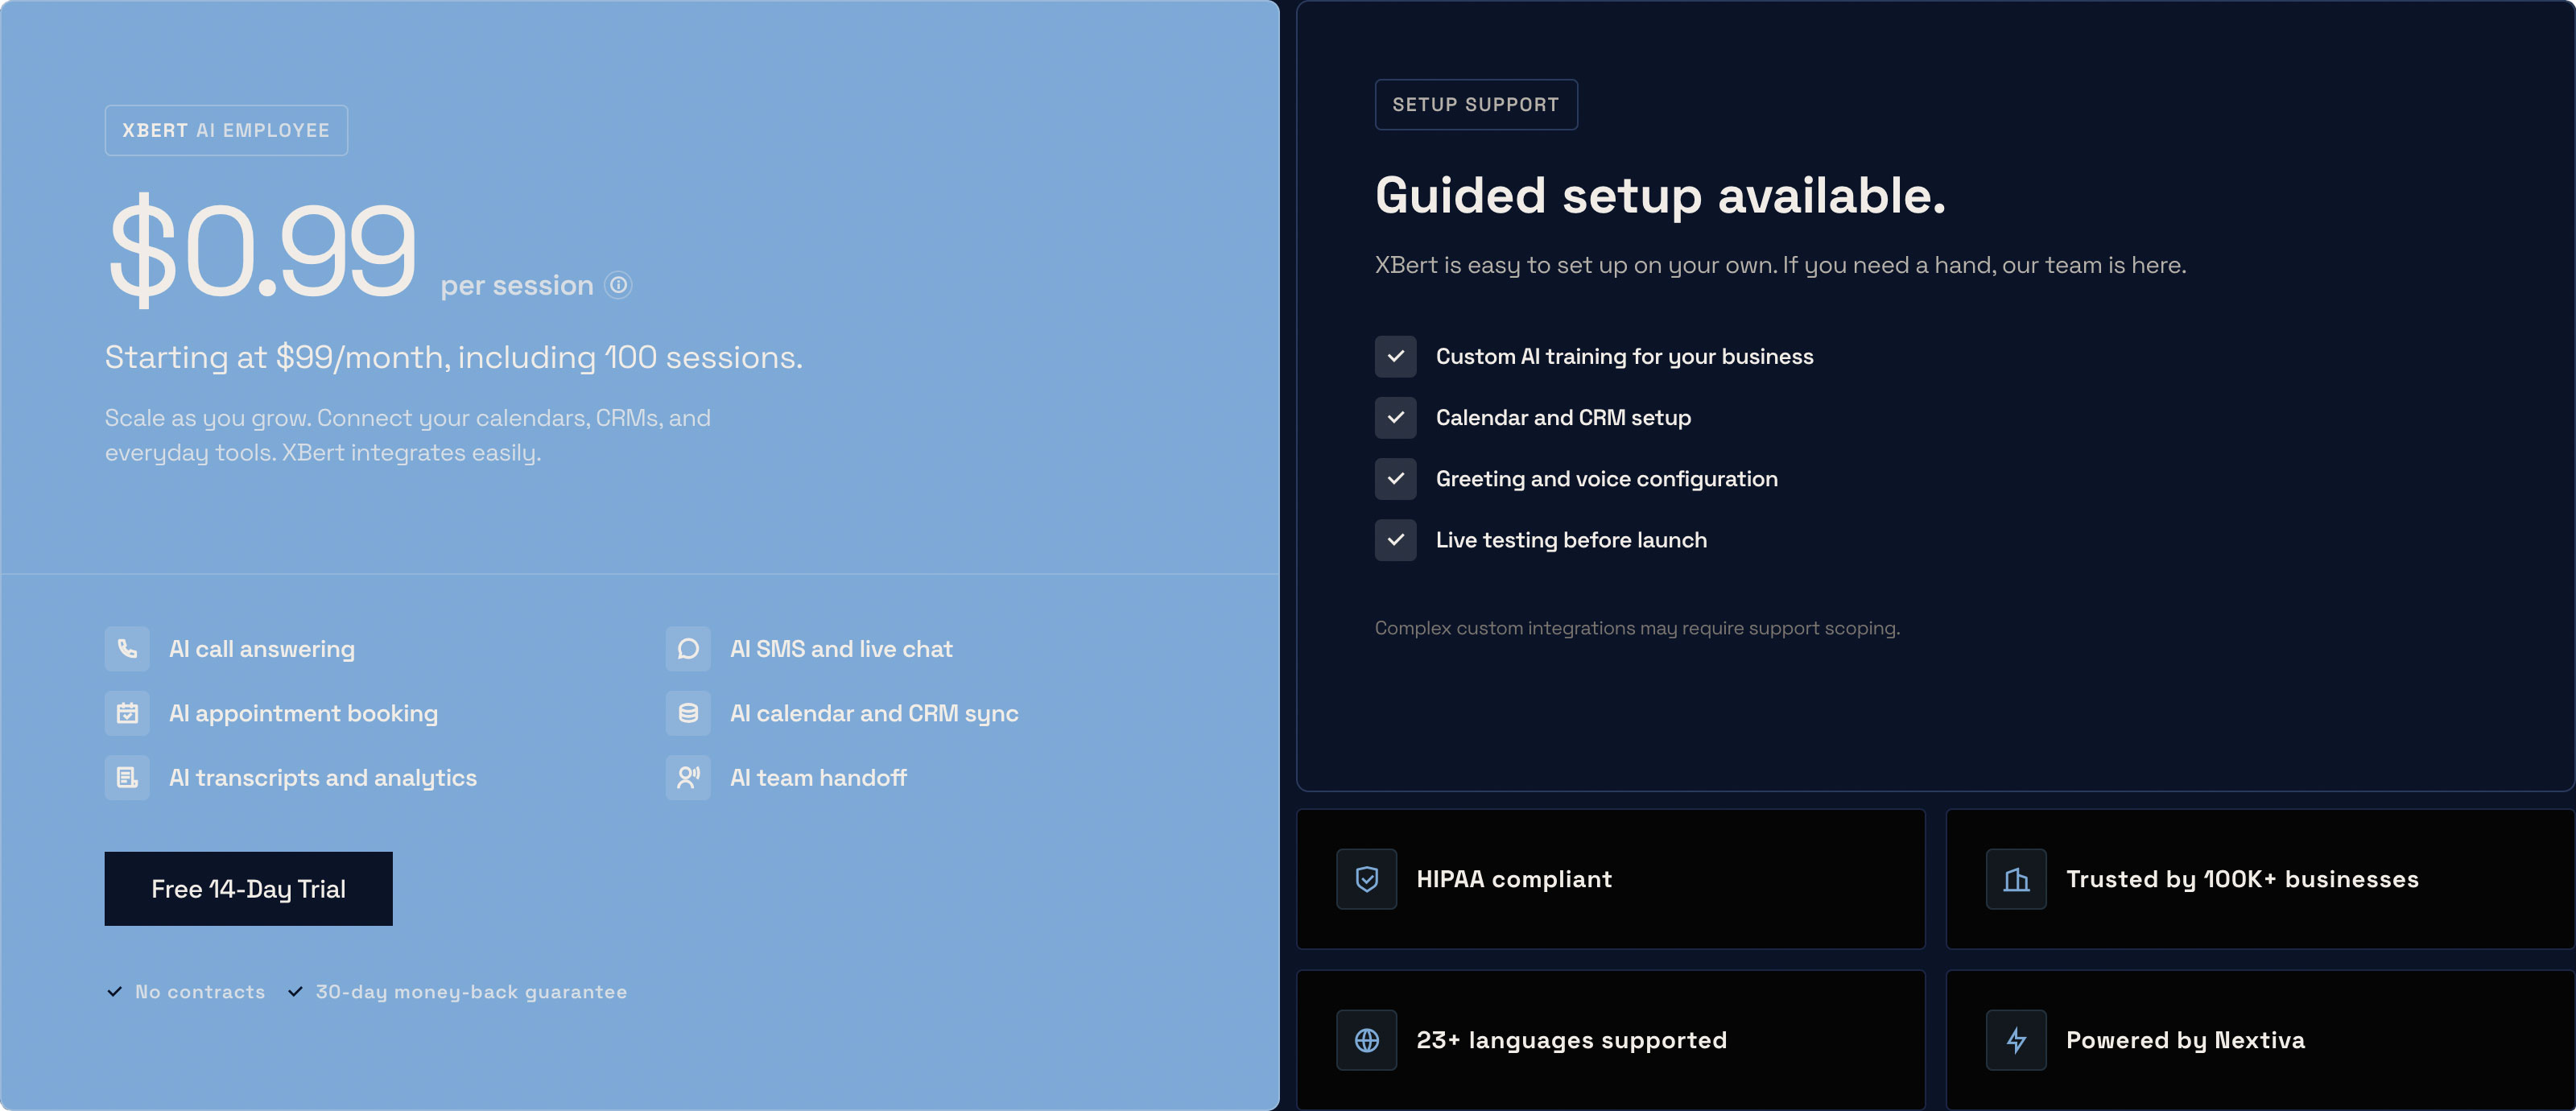Click the AI SMS and live chat text
The height and width of the screenshot is (1111, 2576).
841,649
